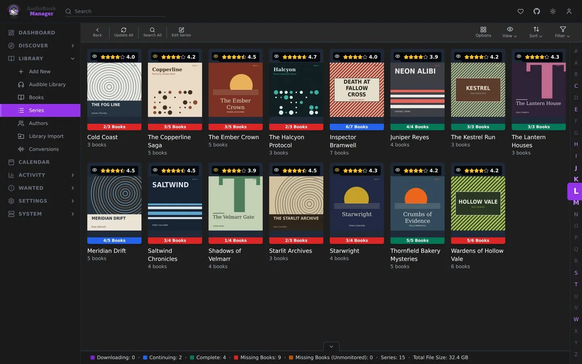
Task: Open the Authors page
Action: pos(38,123)
